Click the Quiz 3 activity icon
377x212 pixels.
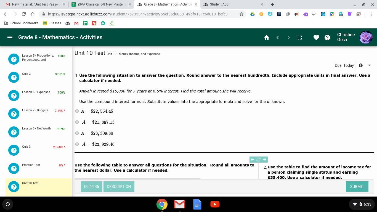(x=14, y=150)
